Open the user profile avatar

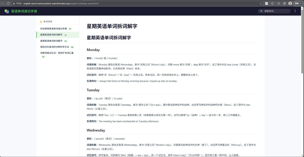click(290, 4)
